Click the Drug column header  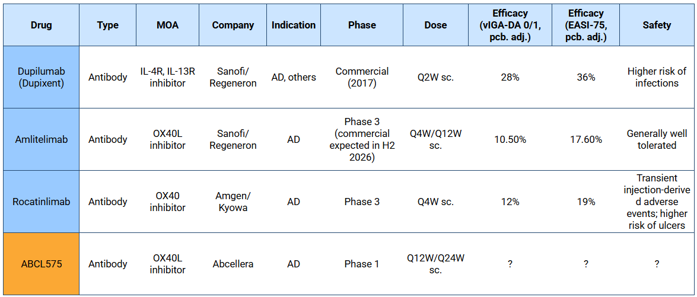click(41, 25)
